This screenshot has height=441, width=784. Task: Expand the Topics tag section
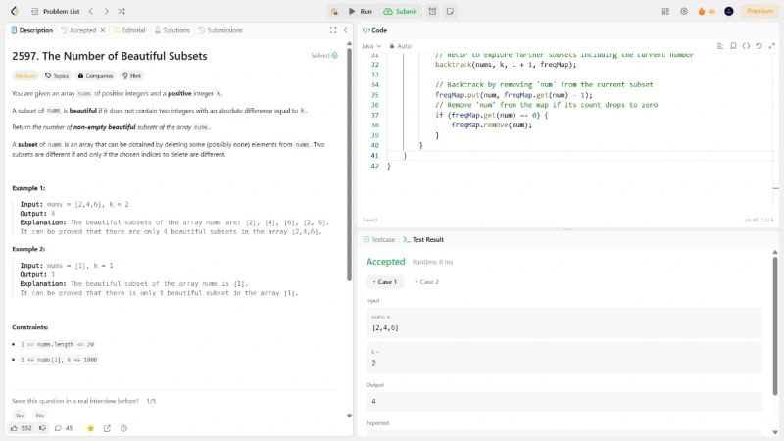click(59, 75)
